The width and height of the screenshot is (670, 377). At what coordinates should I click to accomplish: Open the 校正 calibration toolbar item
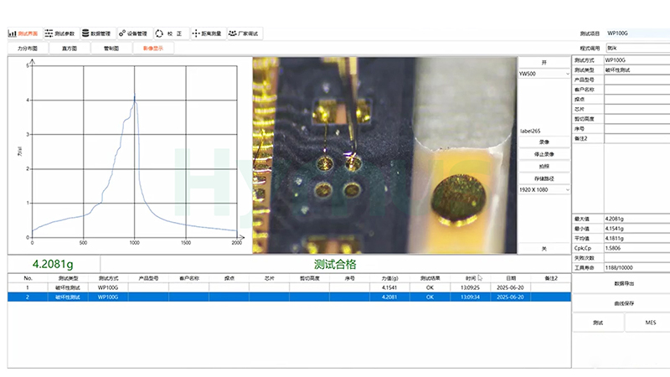pos(171,34)
